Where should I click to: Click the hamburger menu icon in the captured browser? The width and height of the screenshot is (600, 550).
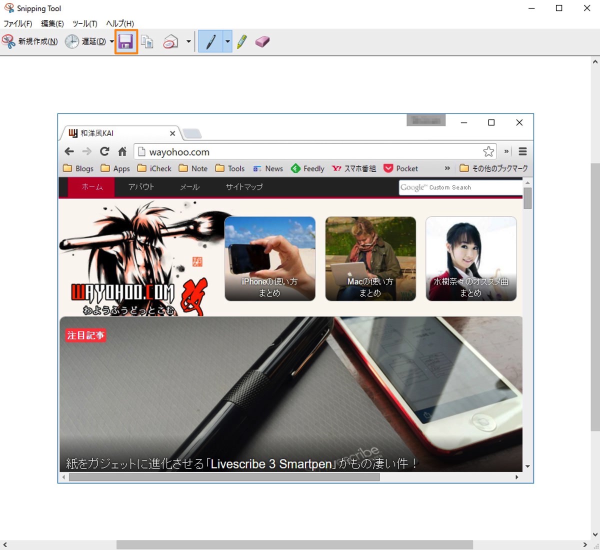click(x=523, y=151)
